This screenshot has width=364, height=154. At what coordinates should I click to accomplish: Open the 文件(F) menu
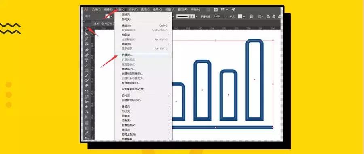(x=96, y=10)
